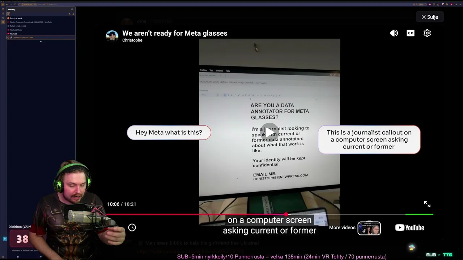
Task: Click the blue up-arrow icon at left edge
Action: click(5, 239)
